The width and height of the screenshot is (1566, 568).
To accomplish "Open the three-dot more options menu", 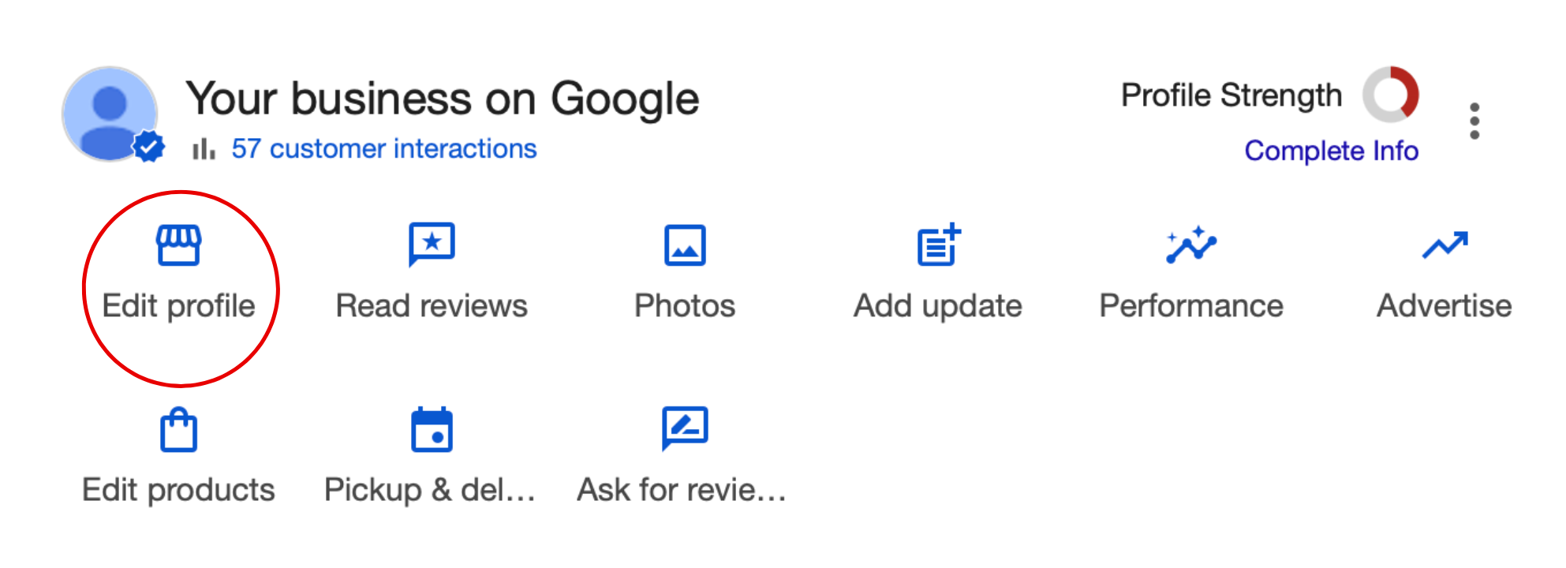I will coord(1474,121).
